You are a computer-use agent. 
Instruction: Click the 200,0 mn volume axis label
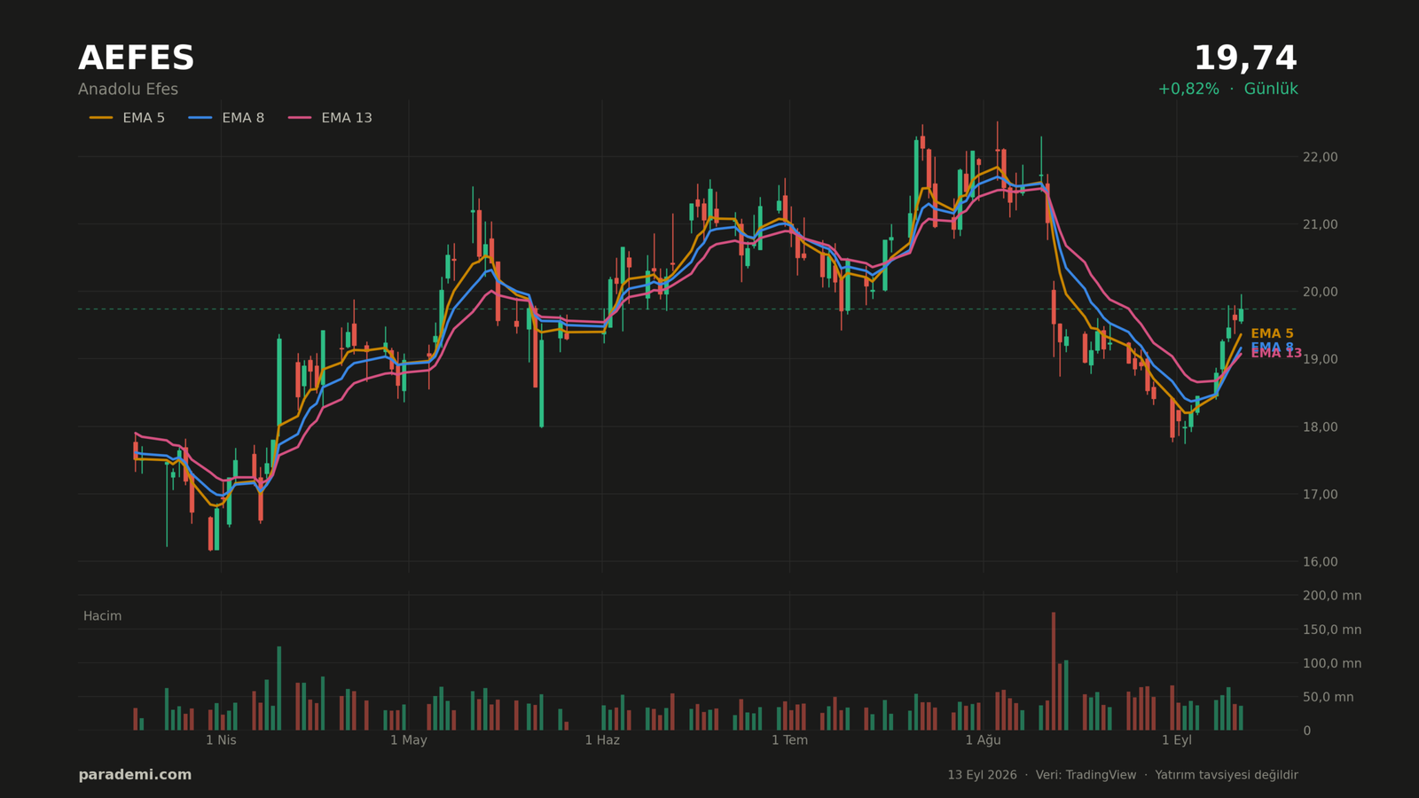click(1332, 596)
